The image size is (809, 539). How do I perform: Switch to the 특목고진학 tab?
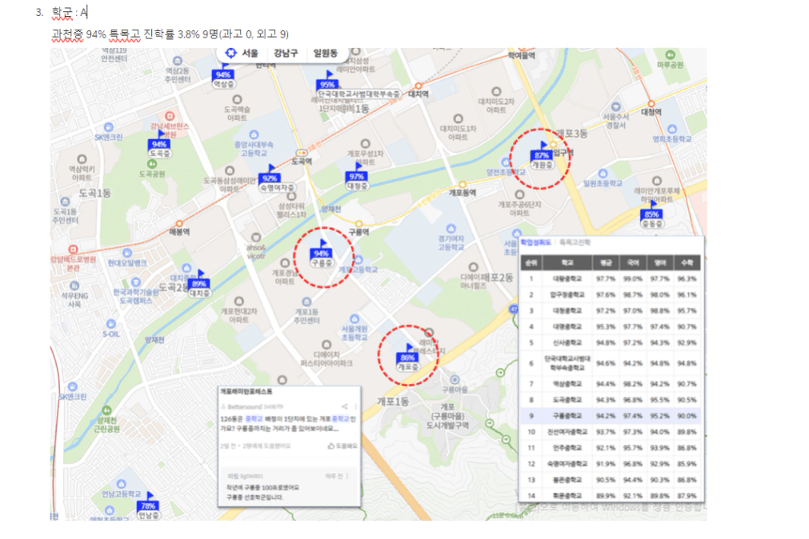pyautogui.click(x=575, y=242)
